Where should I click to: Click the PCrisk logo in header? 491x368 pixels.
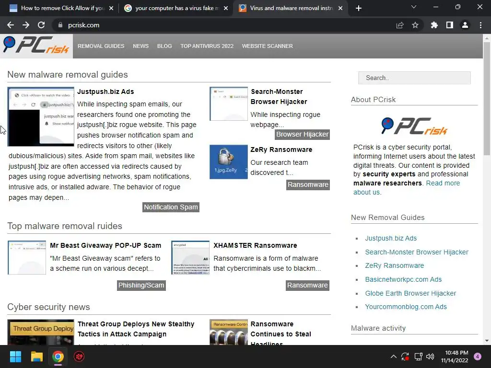tap(36, 46)
